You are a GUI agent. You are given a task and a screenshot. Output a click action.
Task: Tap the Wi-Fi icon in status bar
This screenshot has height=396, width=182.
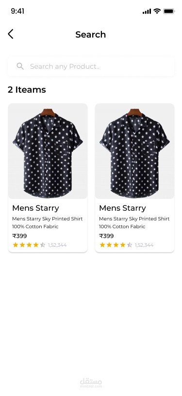click(x=157, y=11)
